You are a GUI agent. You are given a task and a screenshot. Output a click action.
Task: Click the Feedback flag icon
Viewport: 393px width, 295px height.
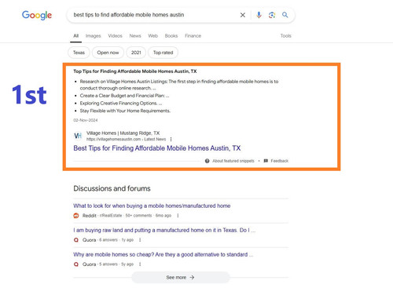[266, 161]
